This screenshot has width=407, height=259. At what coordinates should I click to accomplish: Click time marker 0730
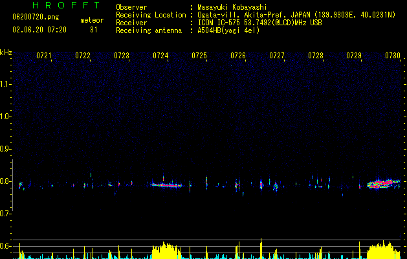pos(393,56)
